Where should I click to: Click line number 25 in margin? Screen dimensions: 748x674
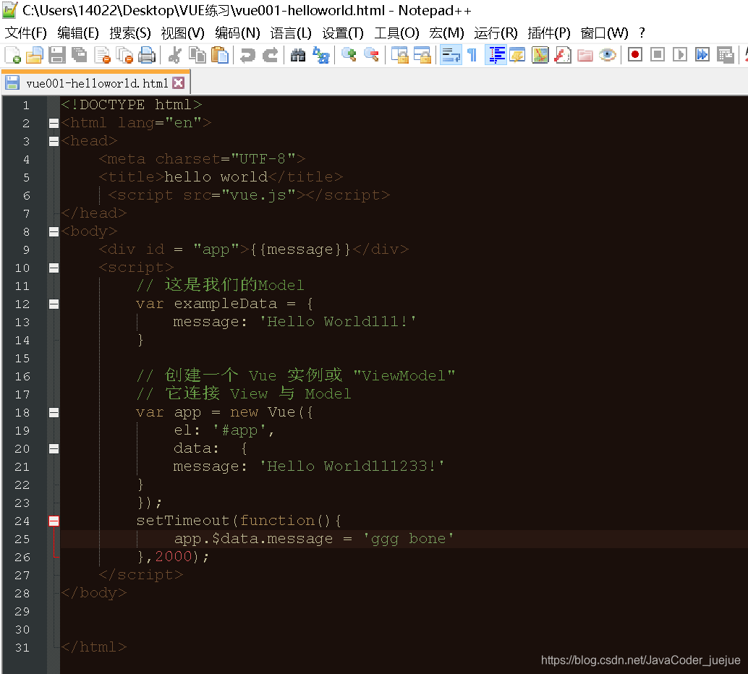click(22, 539)
